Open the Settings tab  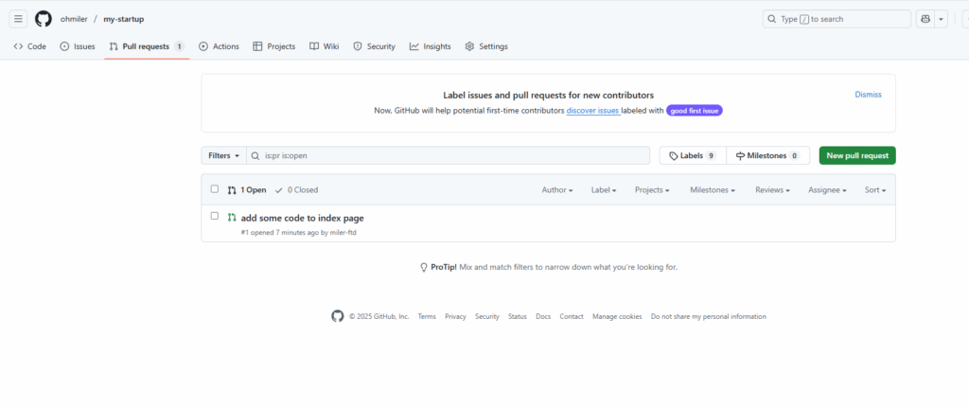[x=486, y=46]
